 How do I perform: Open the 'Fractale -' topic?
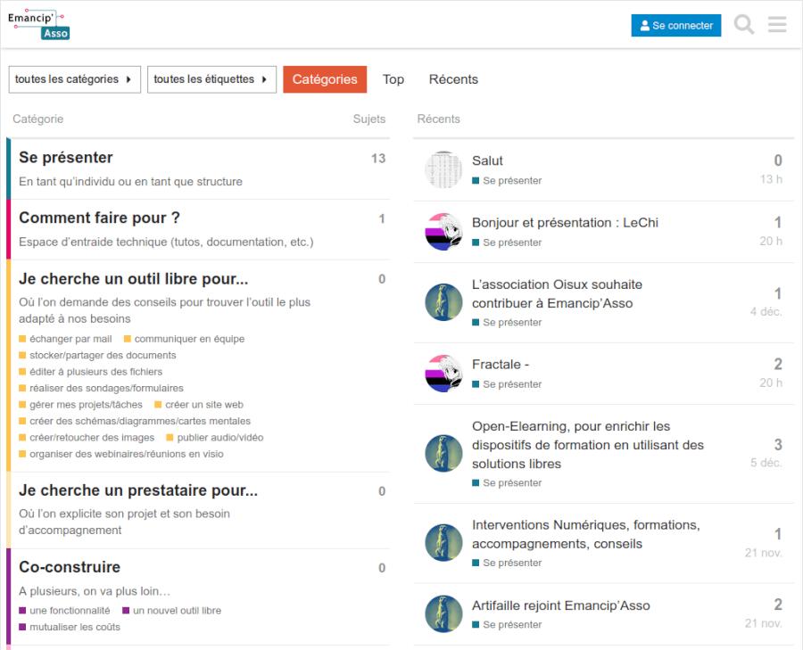click(x=501, y=365)
